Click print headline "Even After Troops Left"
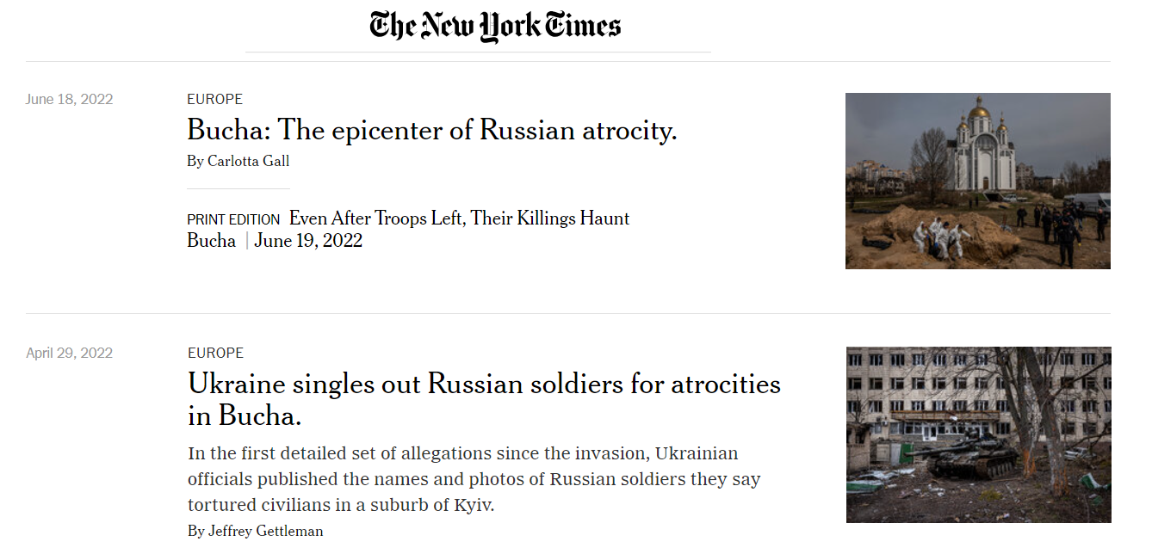Screen dimensions: 1152x560 (459, 218)
